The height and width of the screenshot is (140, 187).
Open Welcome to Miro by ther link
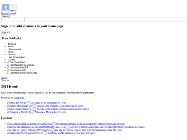(50, 112)
